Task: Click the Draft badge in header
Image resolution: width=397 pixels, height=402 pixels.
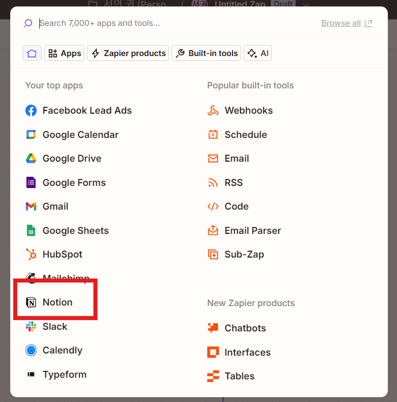Action: tap(283, 4)
